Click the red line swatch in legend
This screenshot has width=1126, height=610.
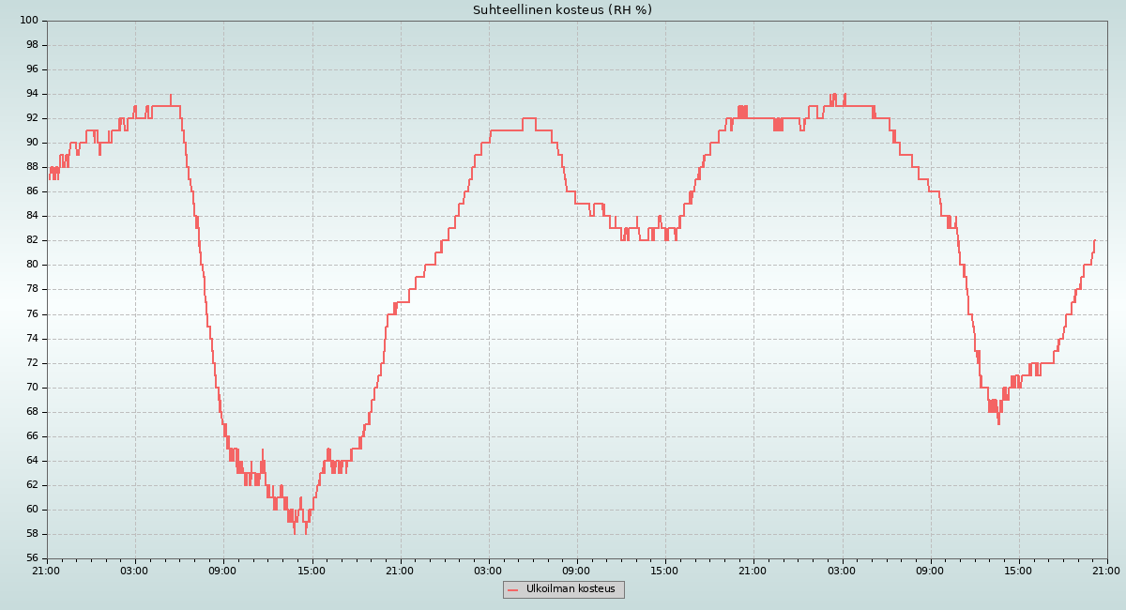(x=512, y=590)
